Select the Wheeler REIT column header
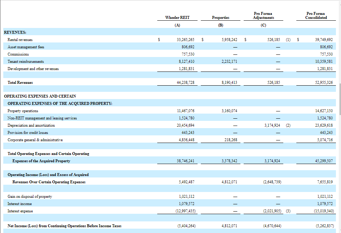The height and width of the screenshot is (233, 341). coord(177,17)
